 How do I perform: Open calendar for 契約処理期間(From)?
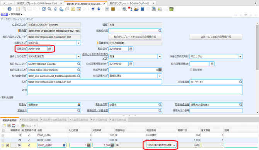pos(131,64)
